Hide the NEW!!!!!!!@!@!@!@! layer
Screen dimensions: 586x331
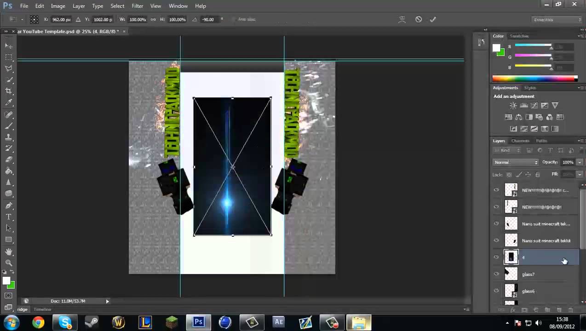click(x=496, y=207)
